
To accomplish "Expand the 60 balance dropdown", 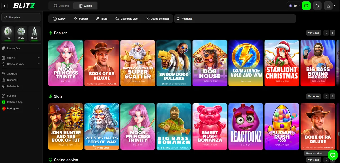I will [294, 6].
